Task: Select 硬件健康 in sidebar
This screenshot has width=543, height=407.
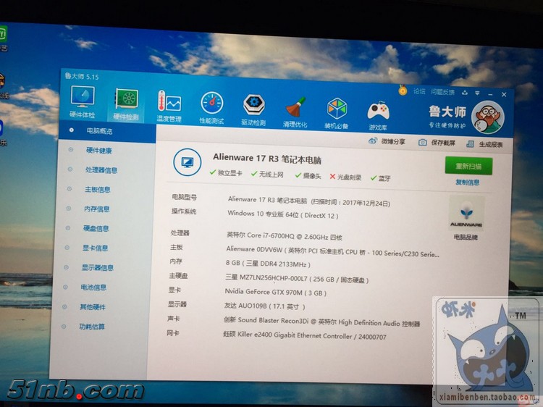Action: (x=98, y=151)
